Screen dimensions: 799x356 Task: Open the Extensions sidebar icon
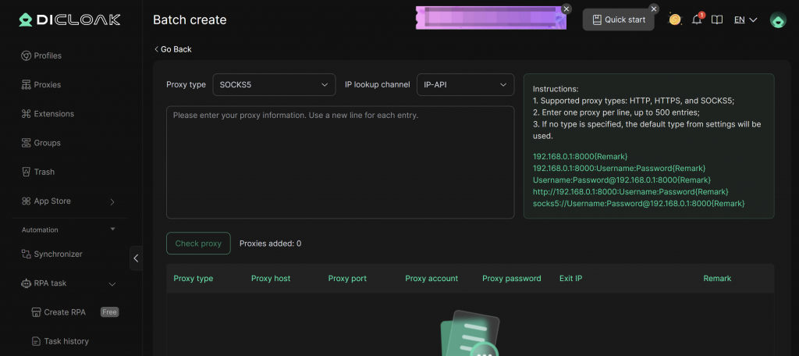27,114
